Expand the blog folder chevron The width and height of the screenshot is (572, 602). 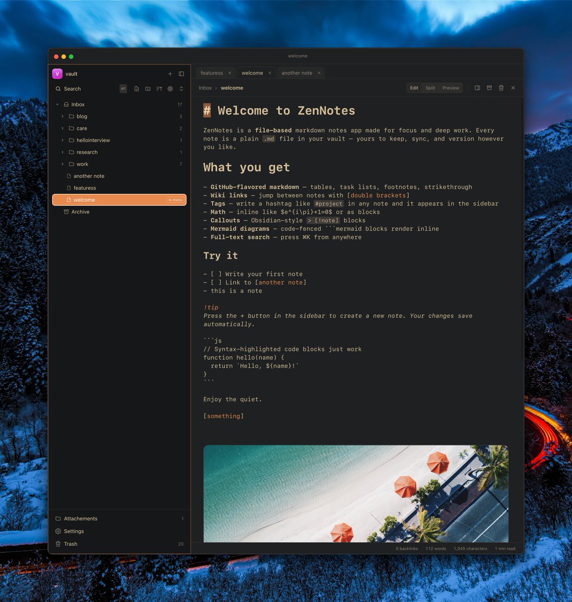pos(62,116)
